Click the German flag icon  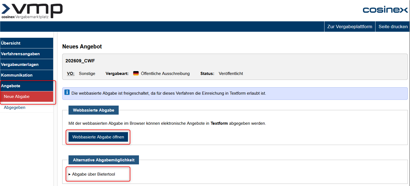click(x=136, y=73)
